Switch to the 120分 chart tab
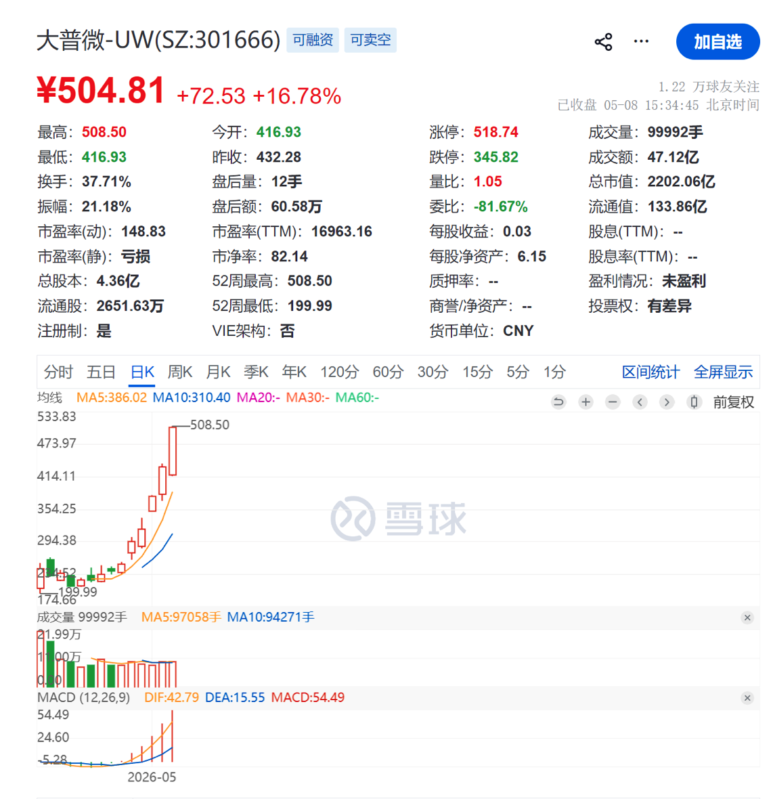 point(339,372)
